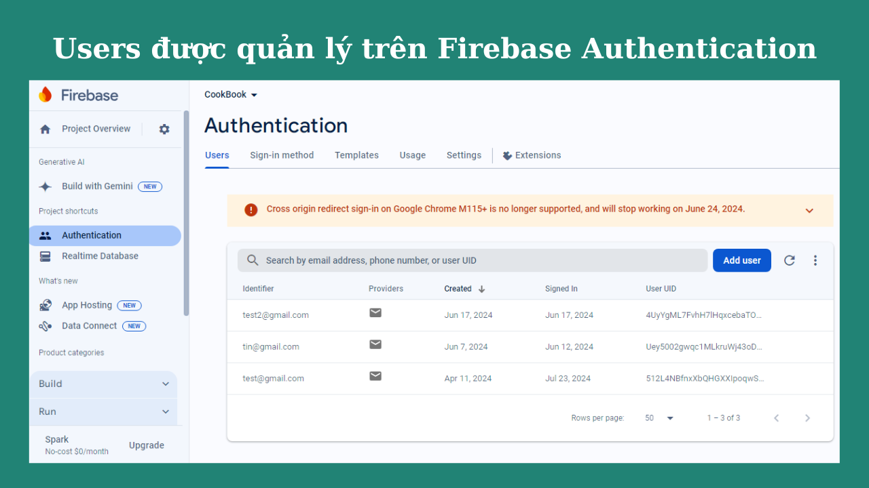The height and width of the screenshot is (488, 869).
Task: Expand the cross origin warning banner
Action: coord(809,211)
